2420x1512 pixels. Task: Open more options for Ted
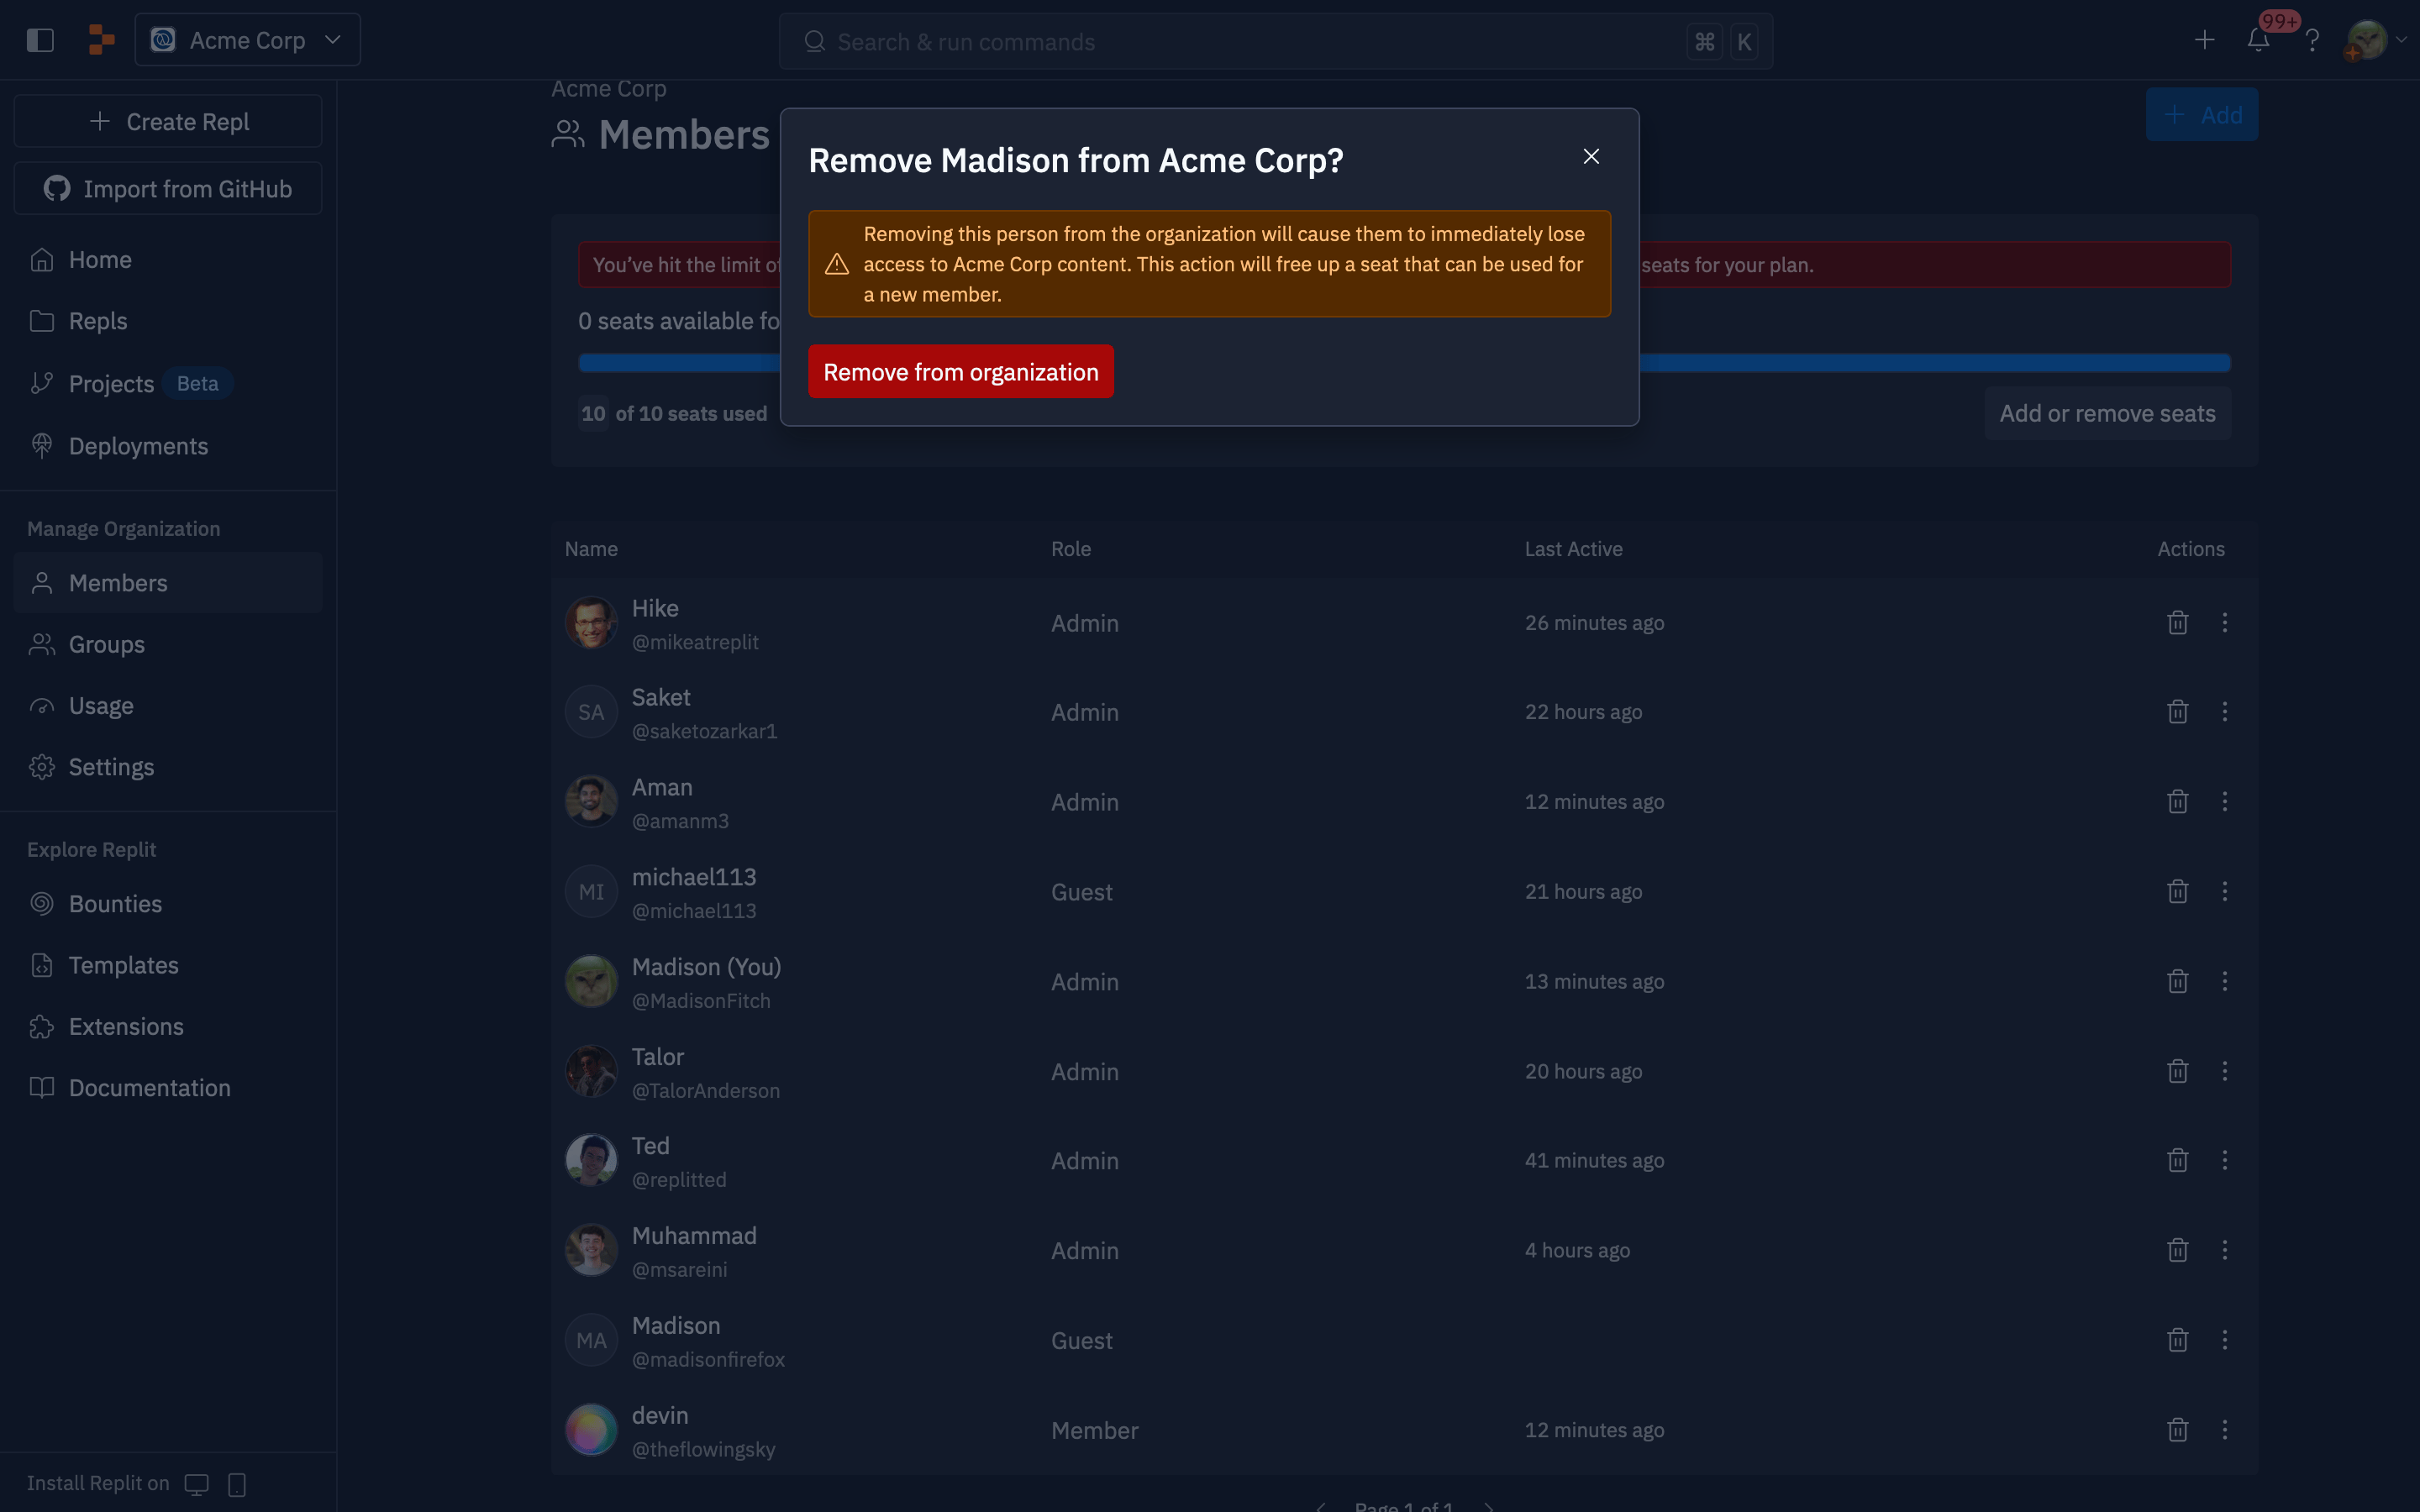[2224, 1161]
